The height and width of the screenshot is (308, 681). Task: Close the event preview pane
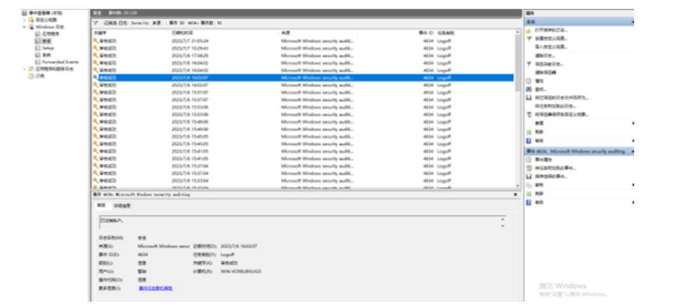[x=515, y=195]
